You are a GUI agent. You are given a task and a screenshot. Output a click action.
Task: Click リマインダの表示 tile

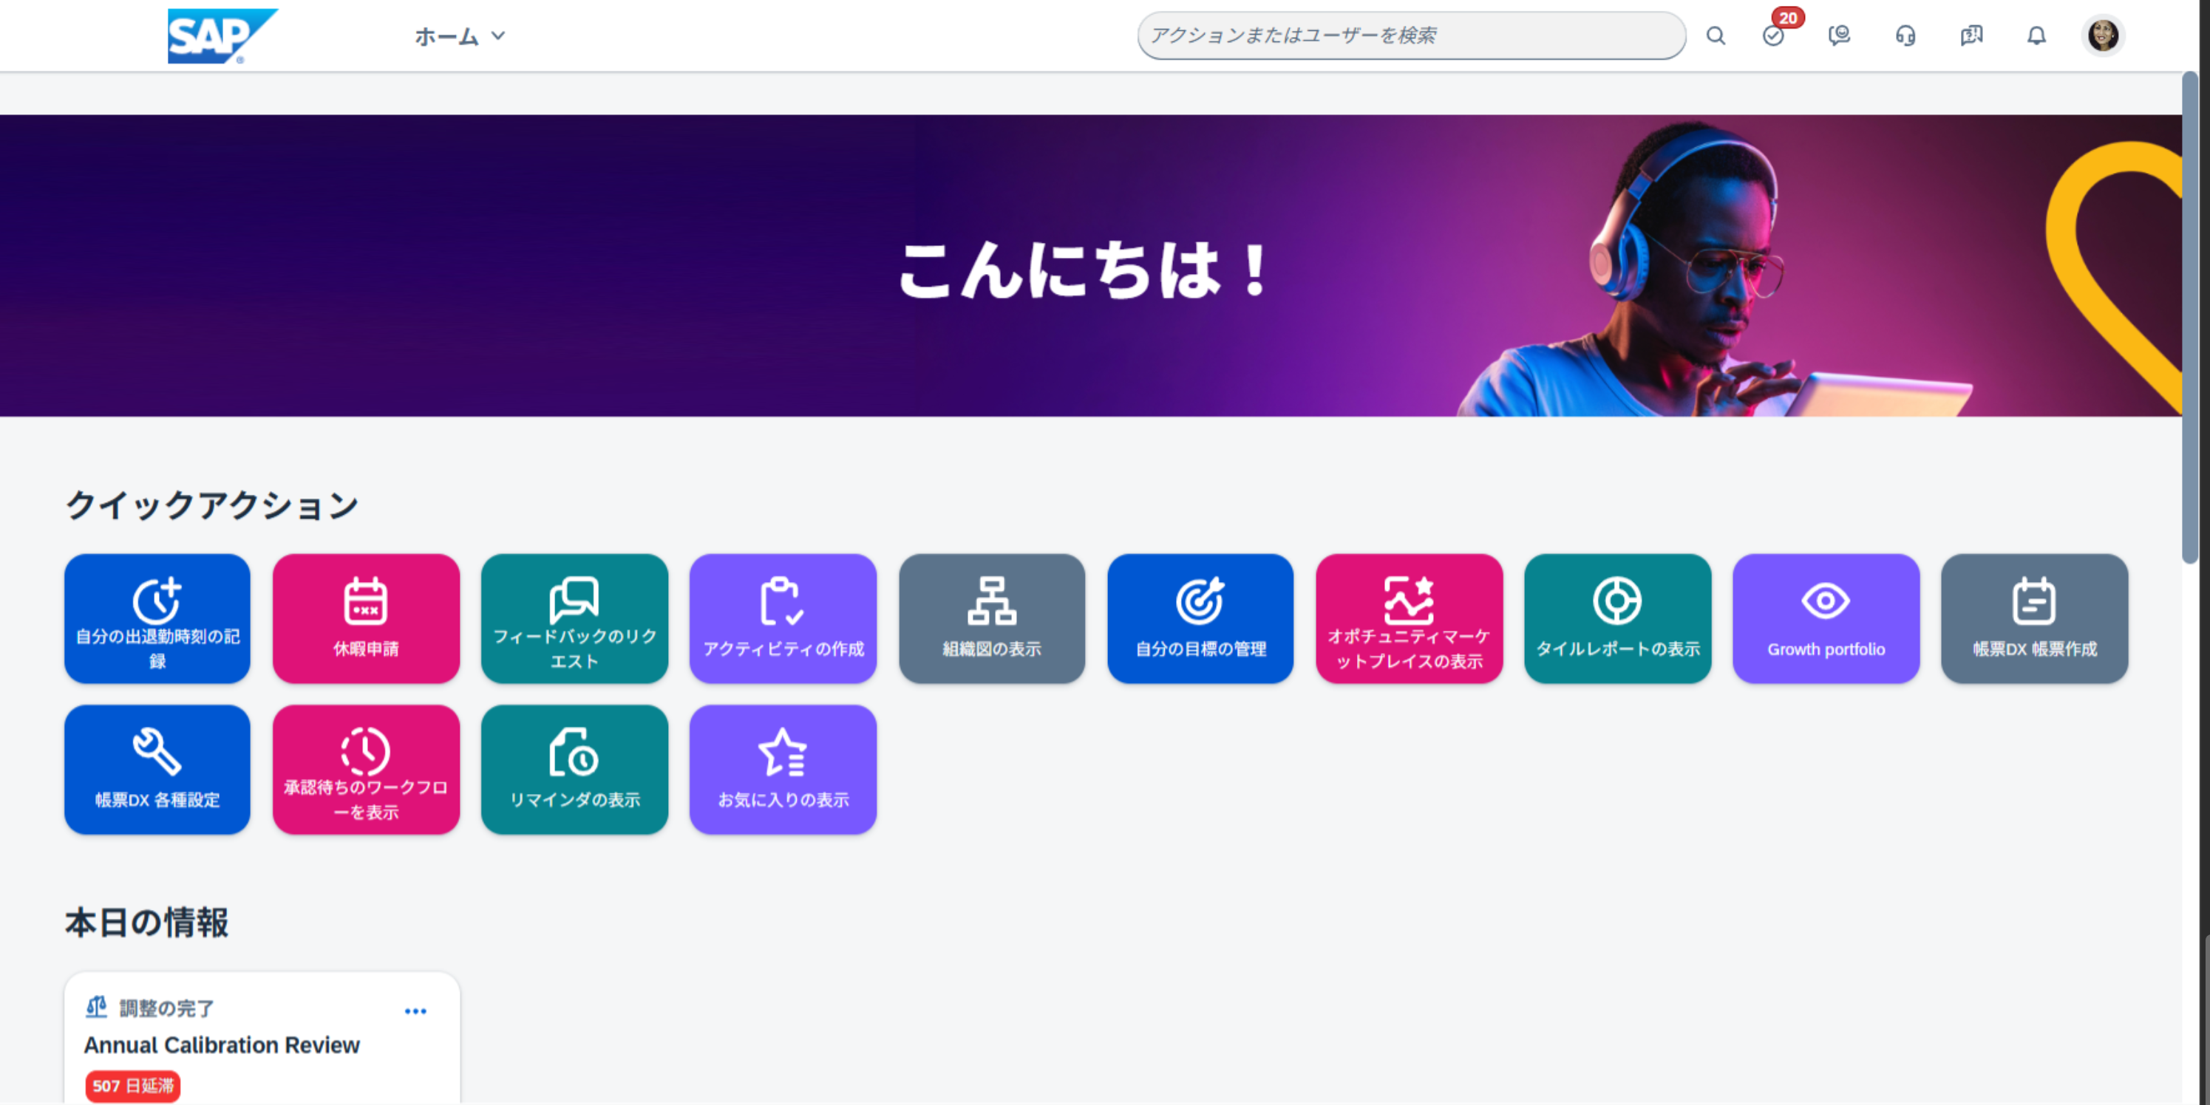574,769
